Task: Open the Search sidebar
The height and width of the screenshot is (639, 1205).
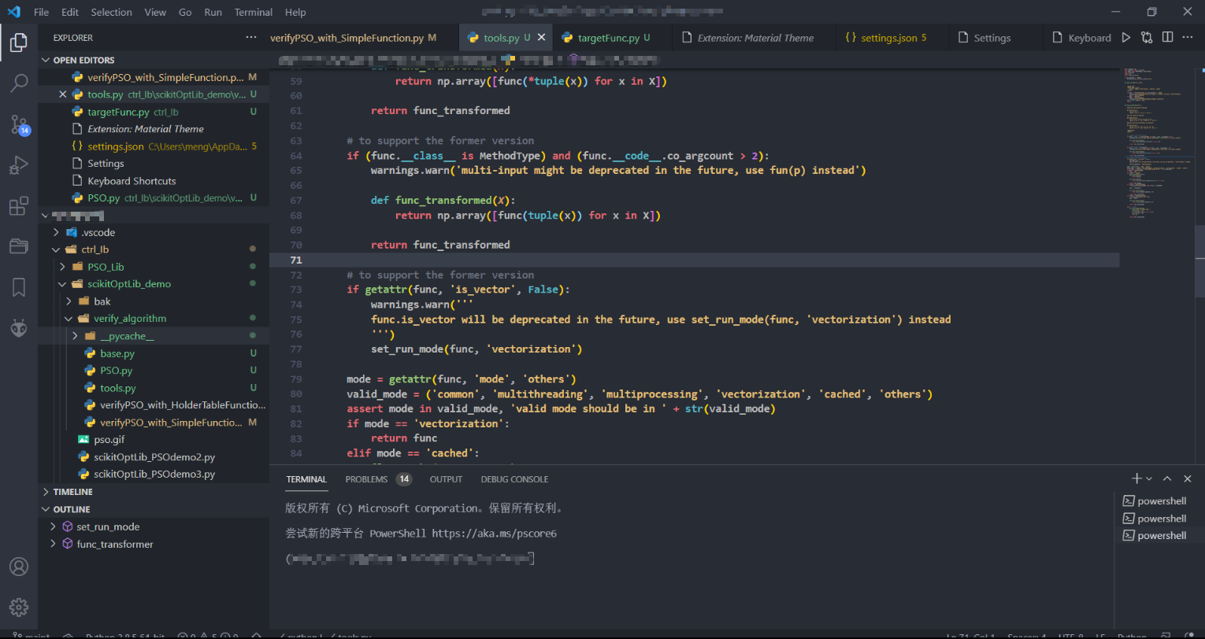Action: (18, 83)
